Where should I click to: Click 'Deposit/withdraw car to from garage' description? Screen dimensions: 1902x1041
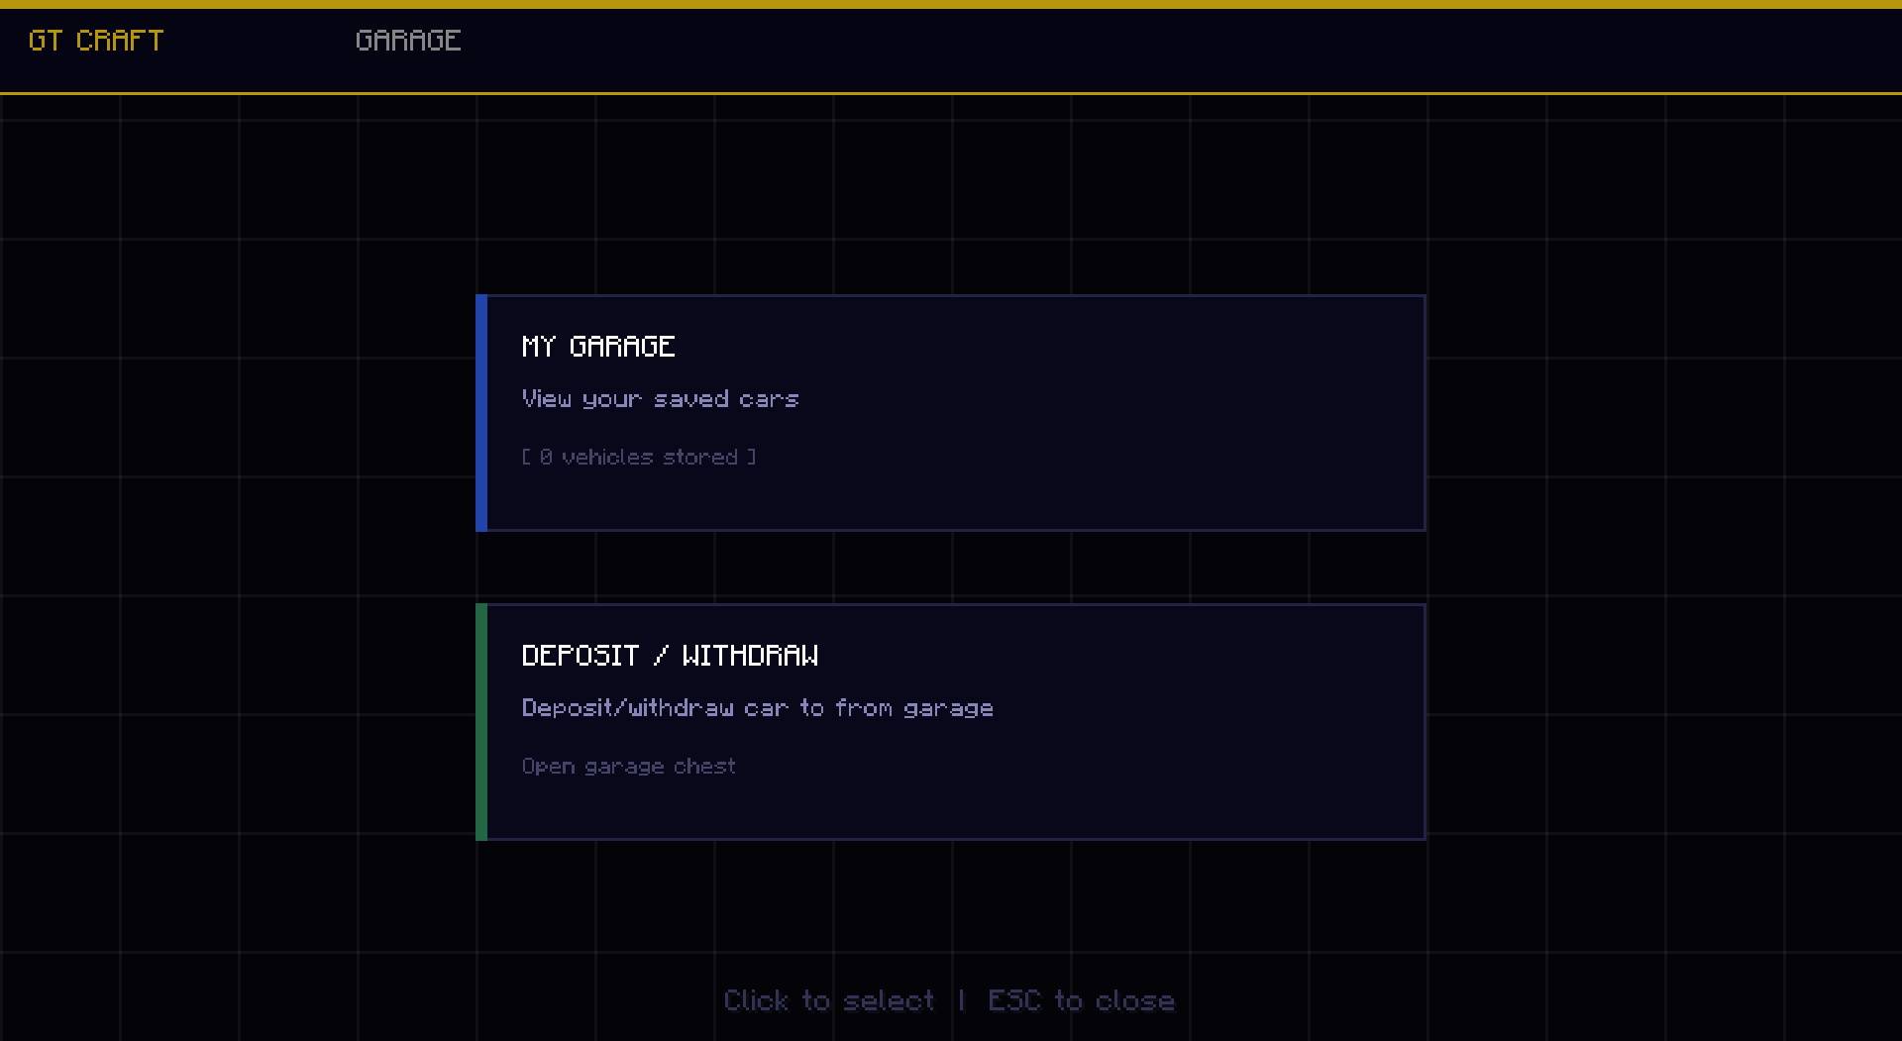(758, 708)
